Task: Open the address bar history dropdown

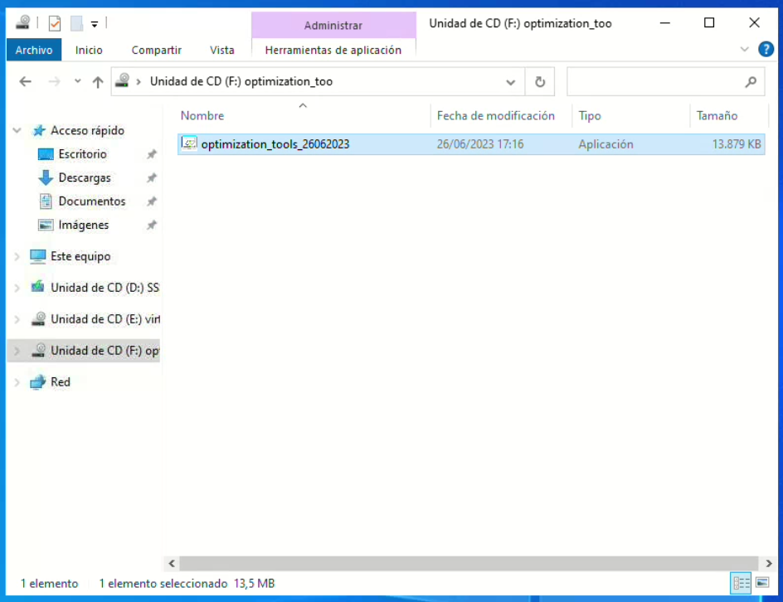Action: (510, 82)
